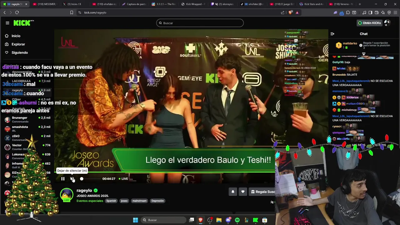This screenshot has height=225, width=400.
Task: Open zEkO channel in sidebar list
Action: [27, 138]
